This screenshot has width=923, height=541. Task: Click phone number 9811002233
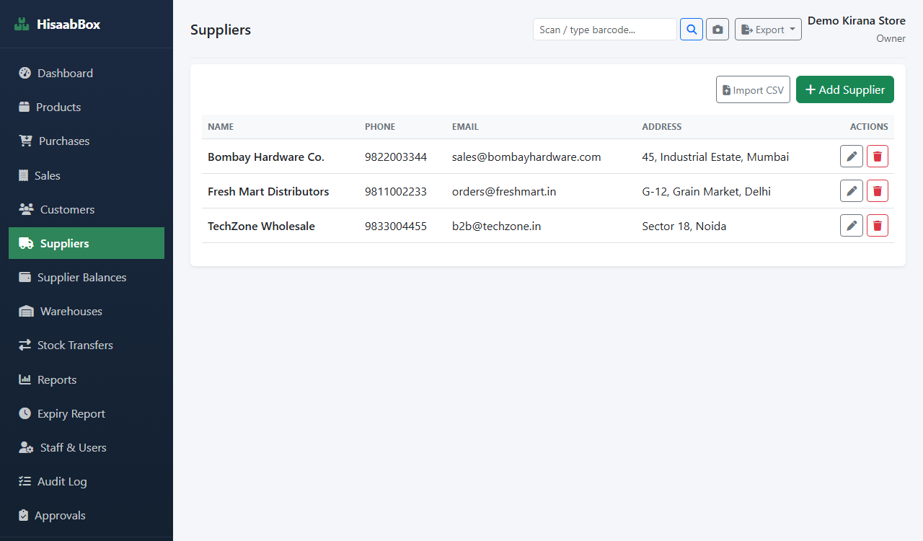pyautogui.click(x=396, y=191)
